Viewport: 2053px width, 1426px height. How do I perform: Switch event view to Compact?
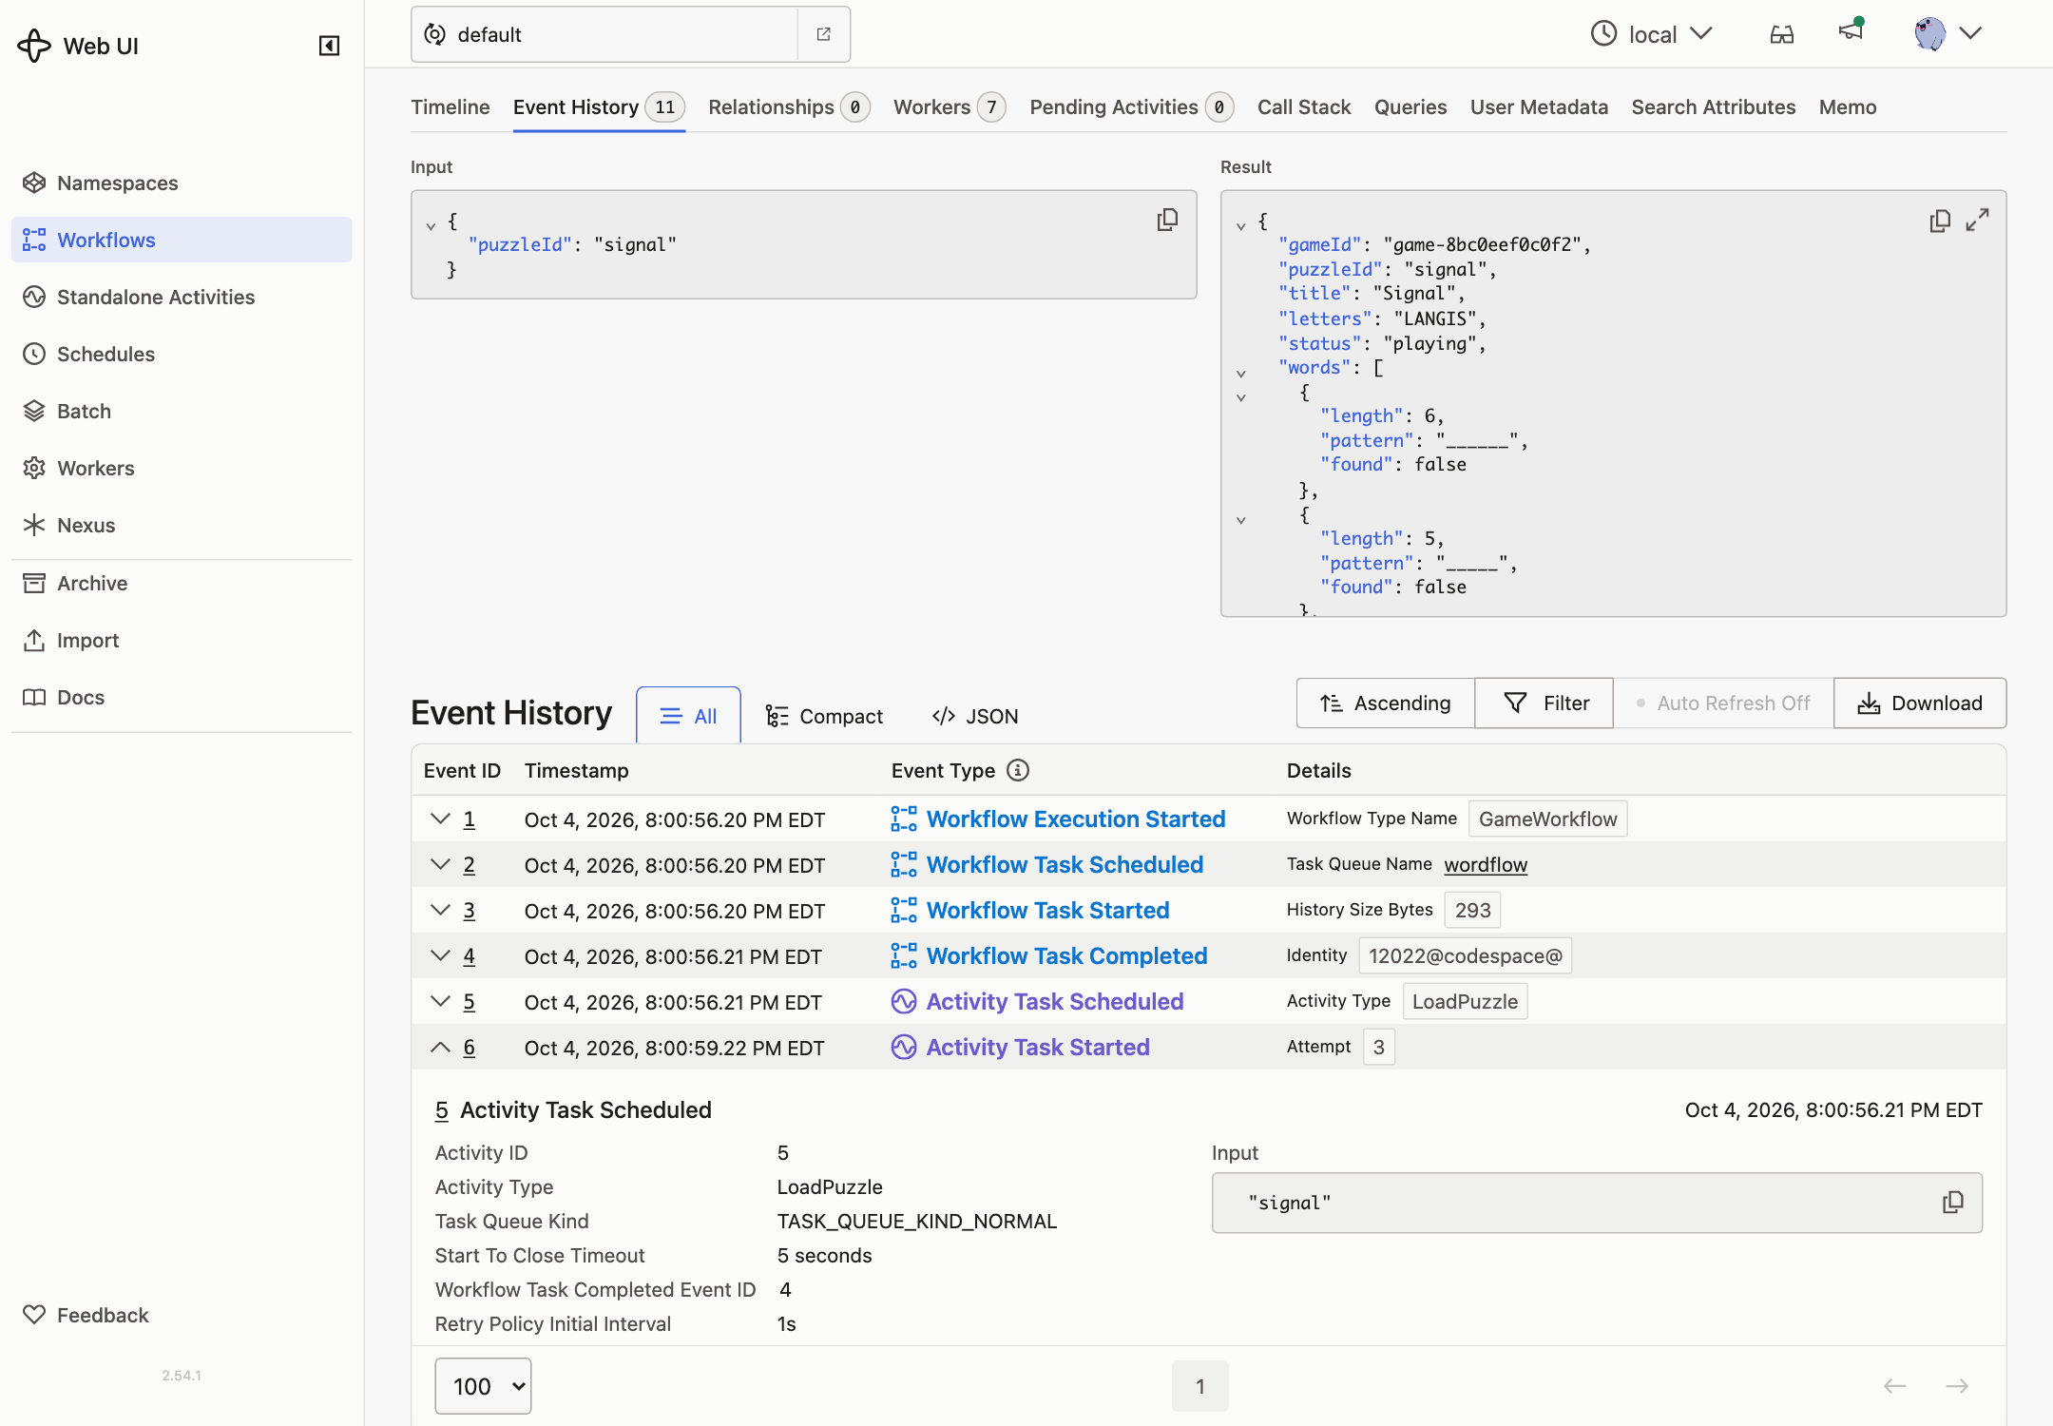(x=824, y=716)
